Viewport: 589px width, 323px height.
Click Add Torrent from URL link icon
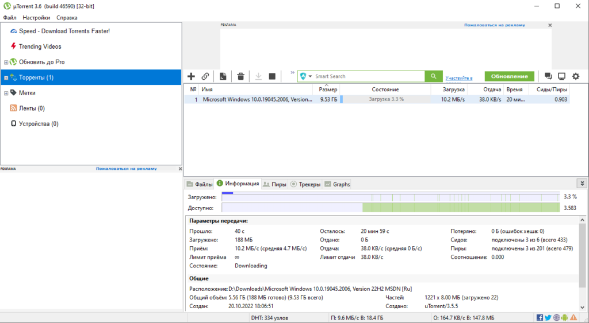click(205, 76)
